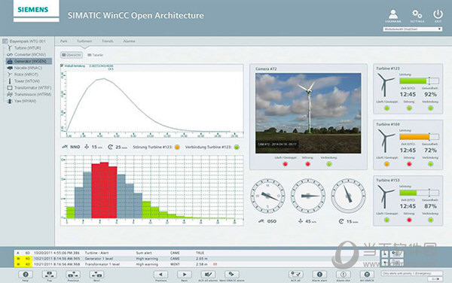Switch to the Park tab
The height and width of the screenshot is (283, 452).
pyautogui.click(x=64, y=41)
